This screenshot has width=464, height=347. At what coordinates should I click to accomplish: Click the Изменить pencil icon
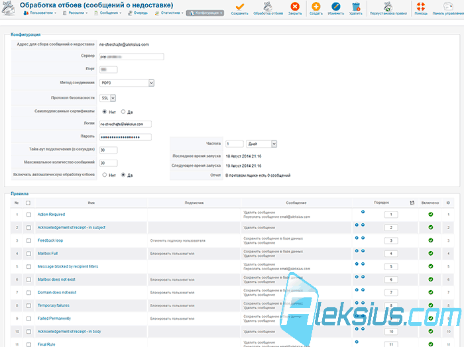[336, 7]
